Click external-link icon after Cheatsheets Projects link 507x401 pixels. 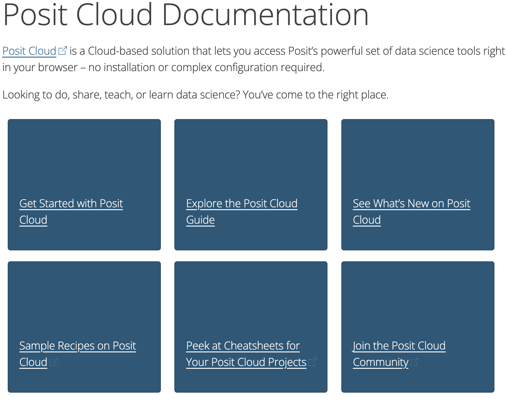[312, 362]
